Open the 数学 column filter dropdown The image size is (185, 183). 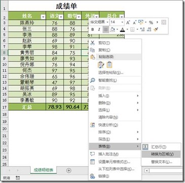(79, 17)
